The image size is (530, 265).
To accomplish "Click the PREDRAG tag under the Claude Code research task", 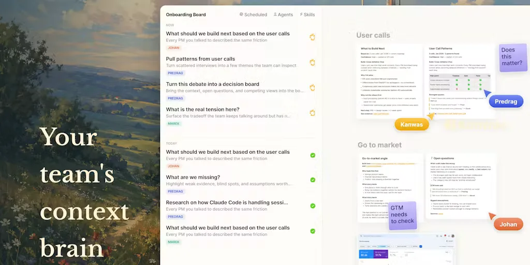I will (175, 217).
